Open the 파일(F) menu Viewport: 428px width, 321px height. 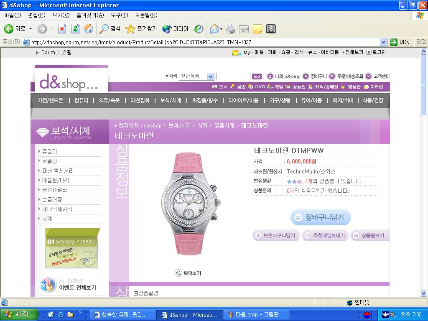coord(13,15)
